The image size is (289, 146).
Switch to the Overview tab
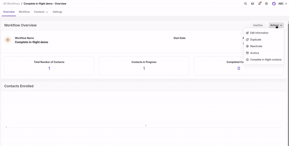[x=9, y=12]
